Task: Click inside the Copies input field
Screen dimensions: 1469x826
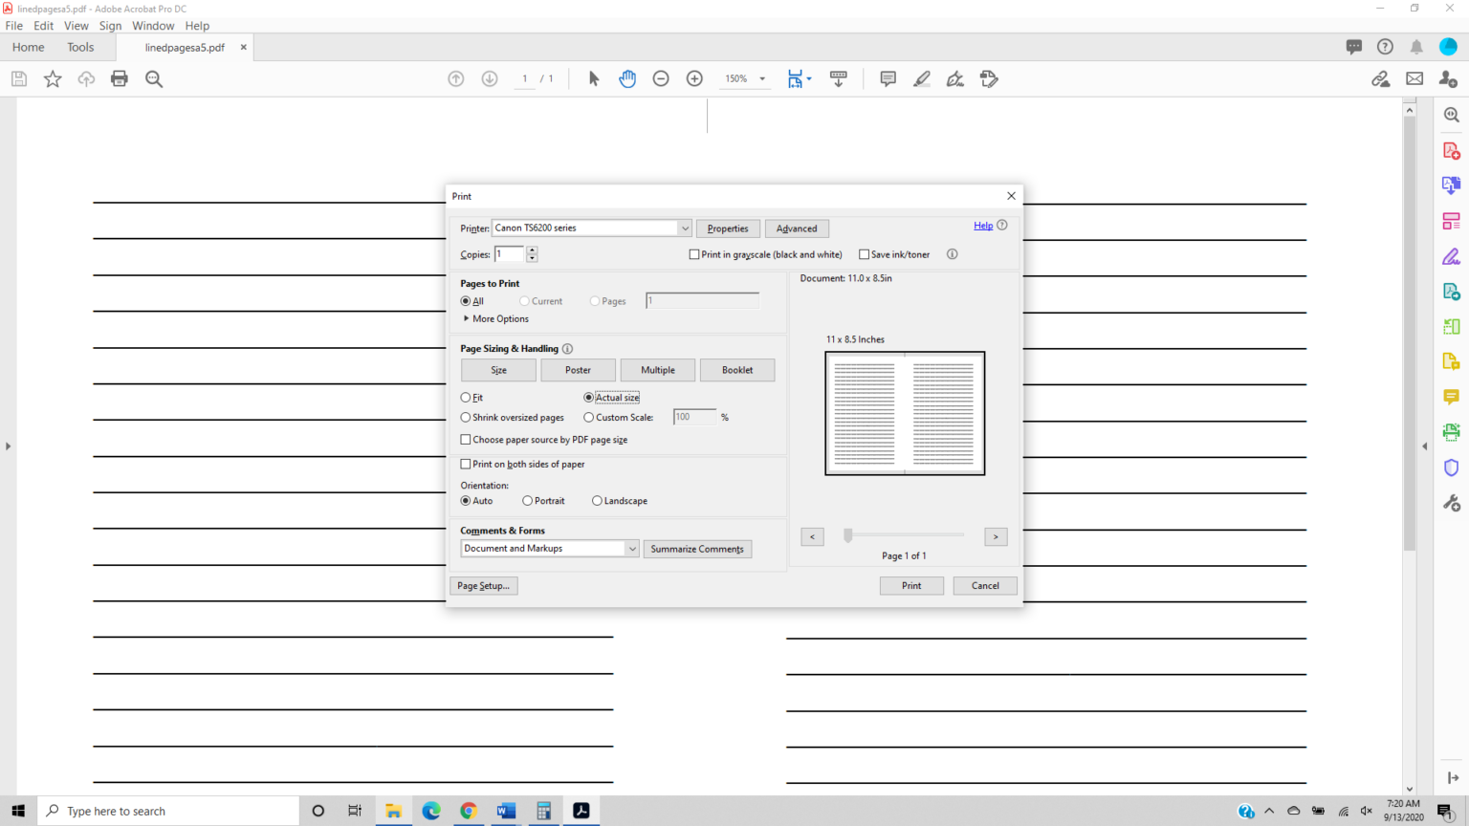Action: point(508,253)
